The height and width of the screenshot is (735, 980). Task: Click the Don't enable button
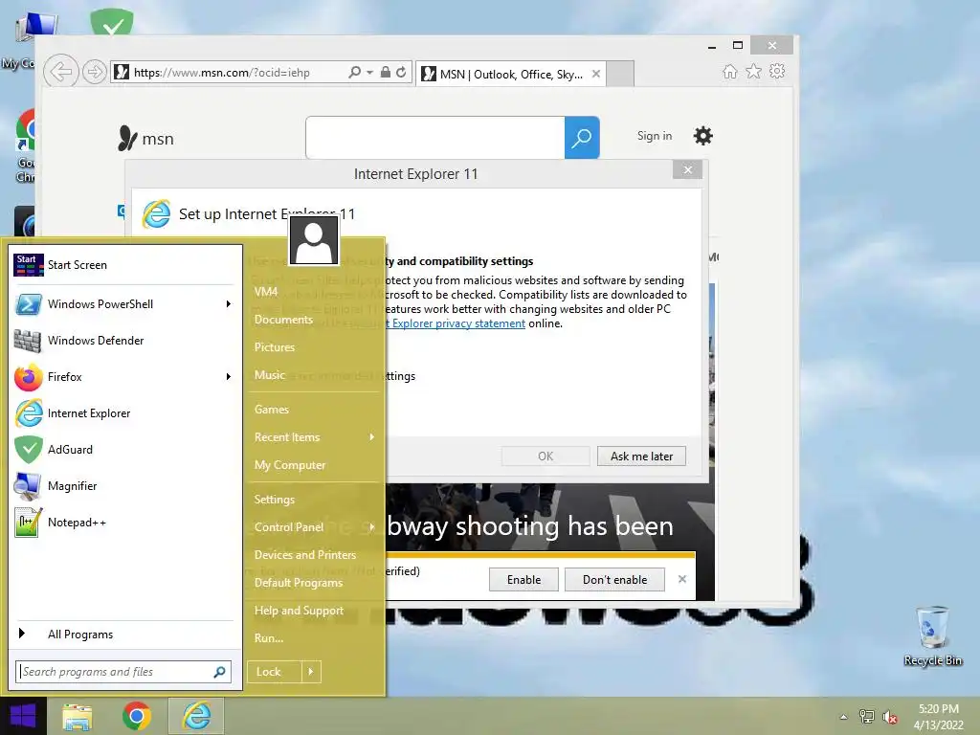point(615,580)
